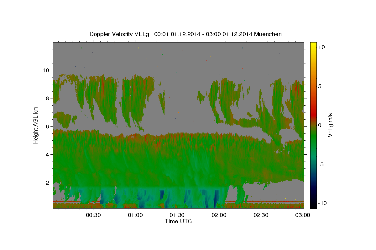Click the height axis label 2
This screenshot has height=250, width=376.
[47, 182]
